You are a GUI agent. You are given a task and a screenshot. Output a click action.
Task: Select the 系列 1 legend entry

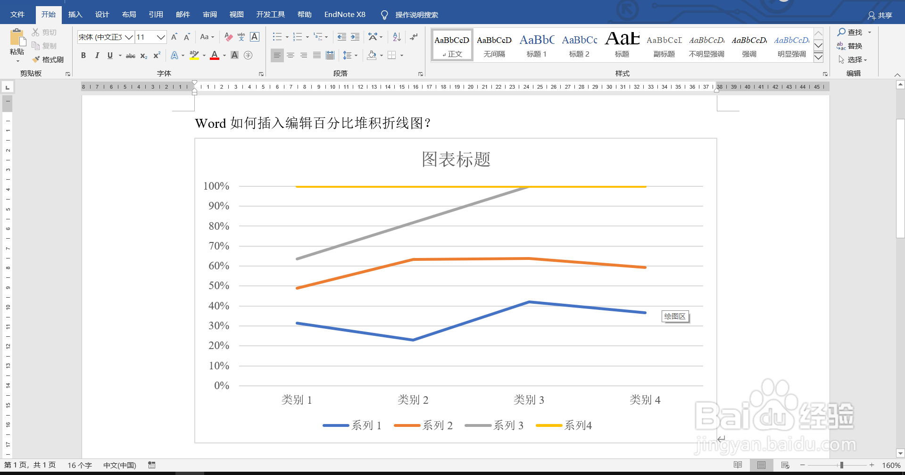click(x=352, y=425)
